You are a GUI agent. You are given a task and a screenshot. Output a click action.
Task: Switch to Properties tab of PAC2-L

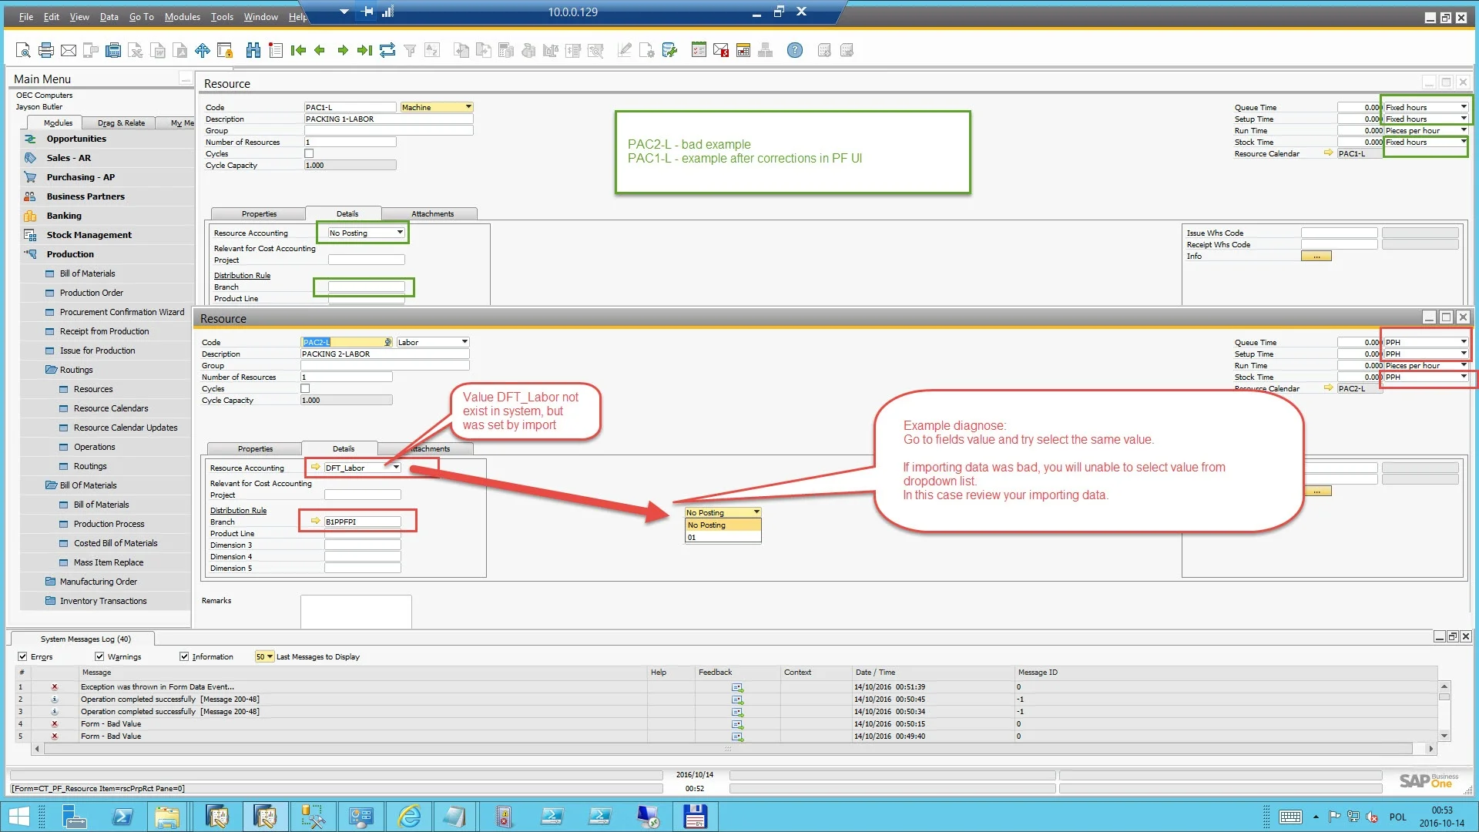[255, 449]
